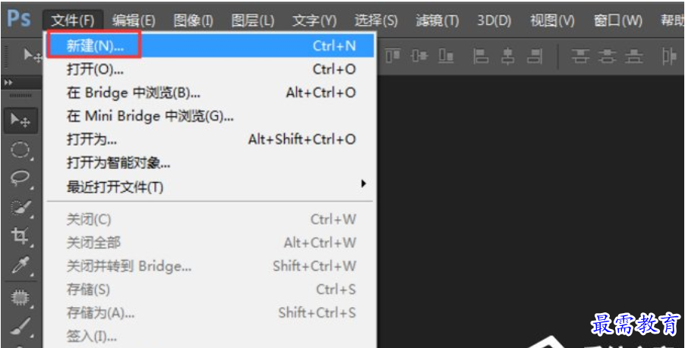Align horizontal centers in options bar

point(507,56)
